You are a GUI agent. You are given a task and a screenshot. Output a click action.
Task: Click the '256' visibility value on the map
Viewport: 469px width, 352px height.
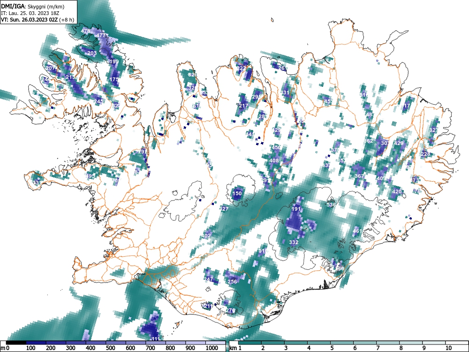pyautogui.click(x=233, y=282)
